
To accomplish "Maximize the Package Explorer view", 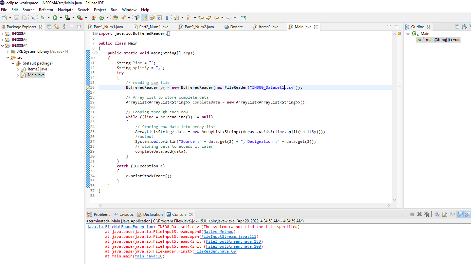I will 79,27.
